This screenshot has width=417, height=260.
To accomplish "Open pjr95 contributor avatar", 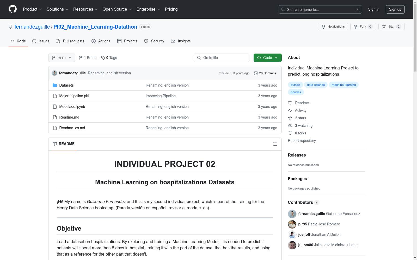I will (292, 224).
